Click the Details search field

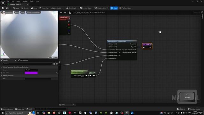[27, 64]
